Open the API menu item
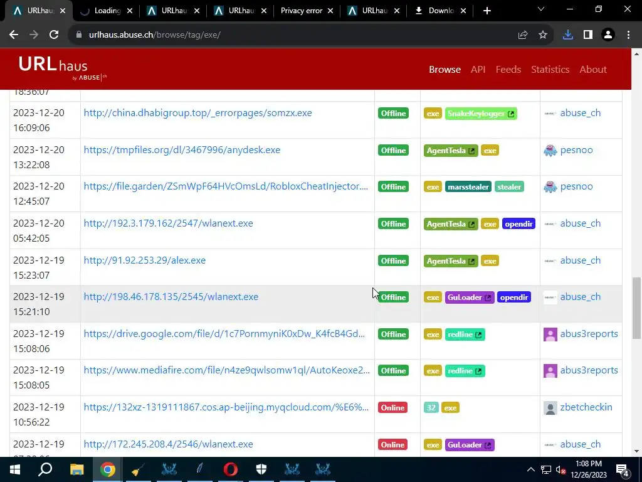Image resolution: width=642 pixels, height=482 pixels. coord(478,69)
